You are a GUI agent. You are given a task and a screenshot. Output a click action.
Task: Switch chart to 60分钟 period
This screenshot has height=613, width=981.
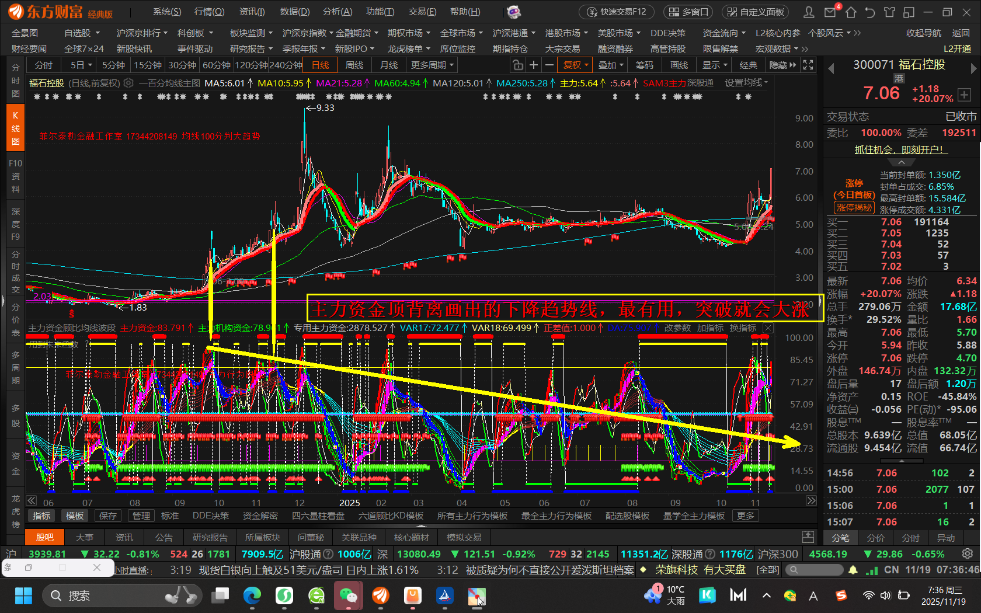217,65
